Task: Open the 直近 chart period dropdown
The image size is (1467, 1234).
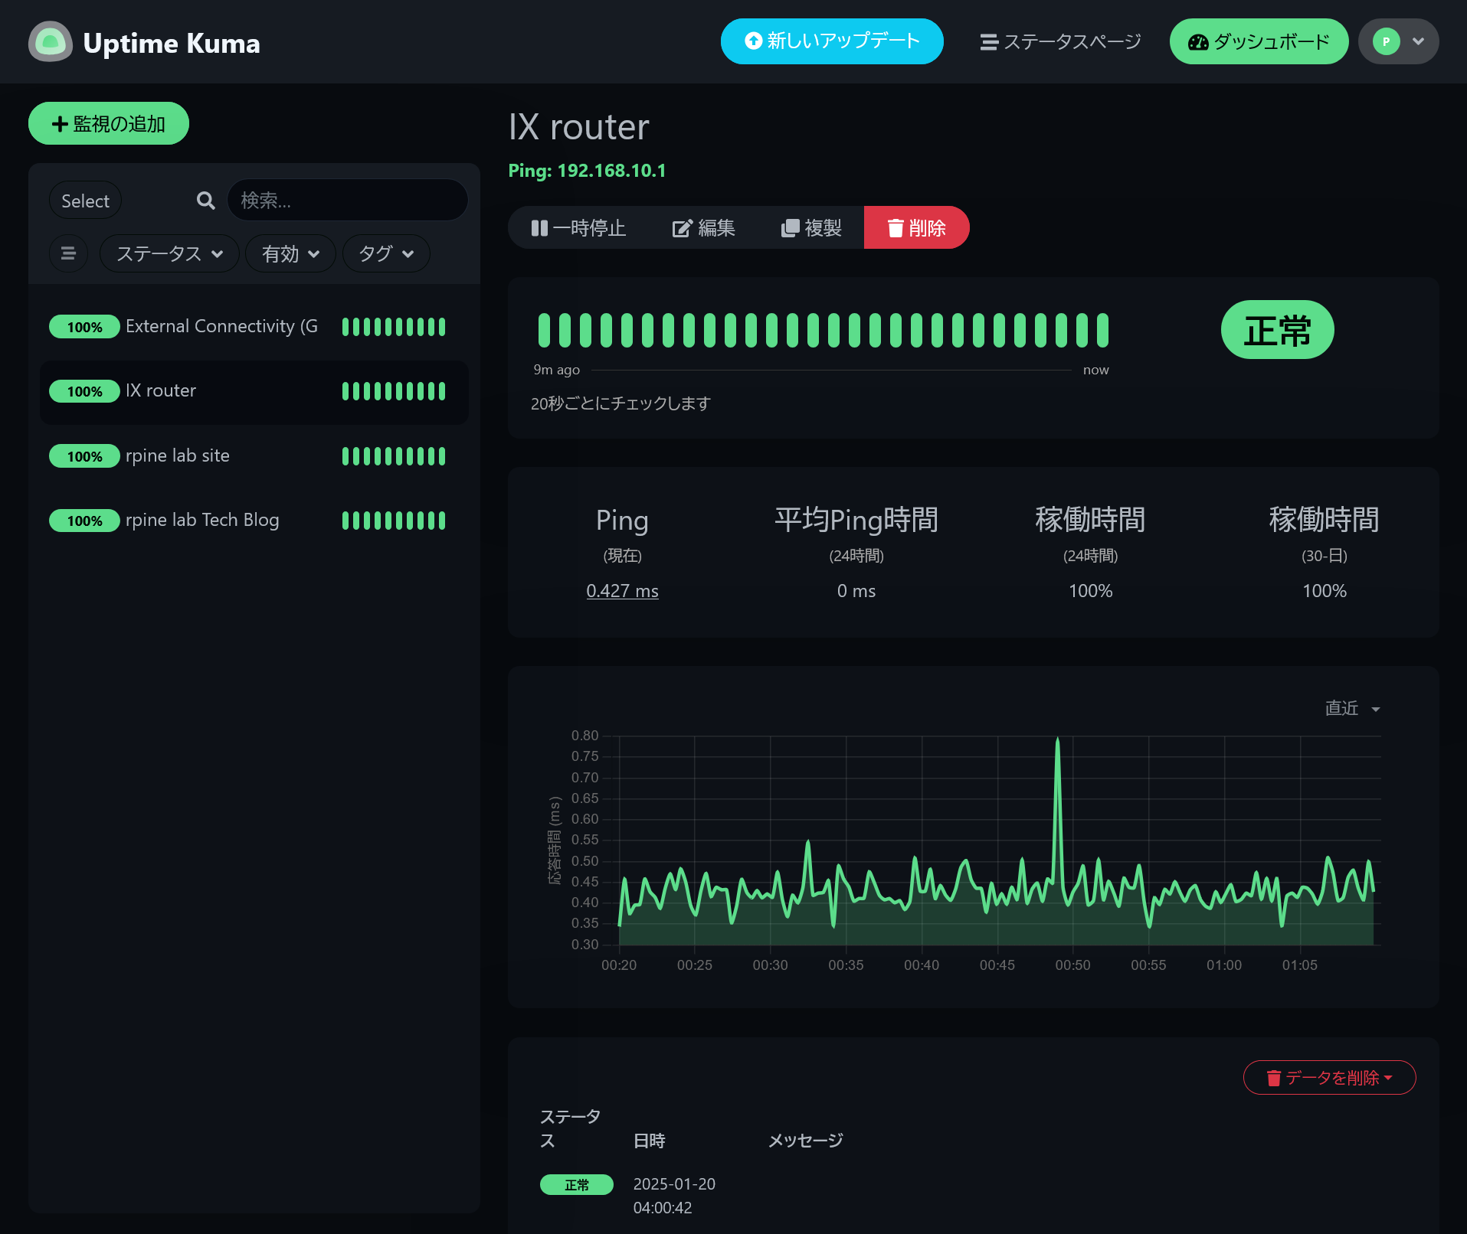Action: [x=1351, y=708]
